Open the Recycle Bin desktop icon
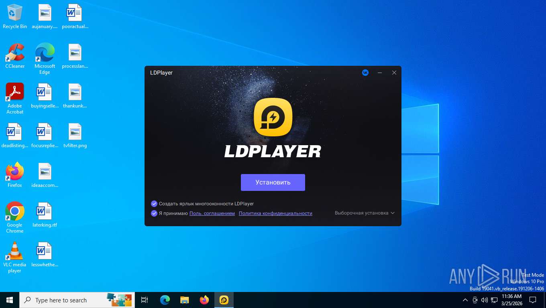The height and width of the screenshot is (308, 546). (x=15, y=16)
